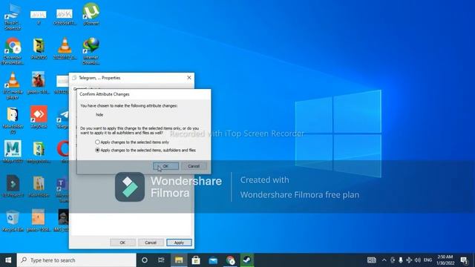Open Microsoft Store from the taskbar
Image resolution: width=475 pixels, height=267 pixels.
(x=196, y=260)
